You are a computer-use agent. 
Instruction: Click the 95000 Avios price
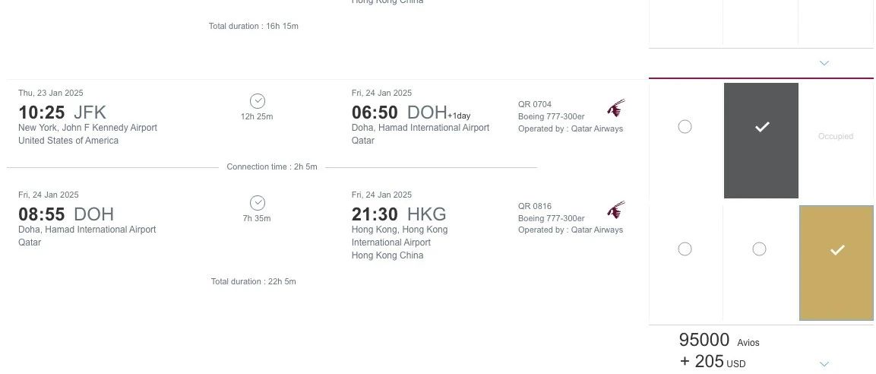click(x=704, y=341)
